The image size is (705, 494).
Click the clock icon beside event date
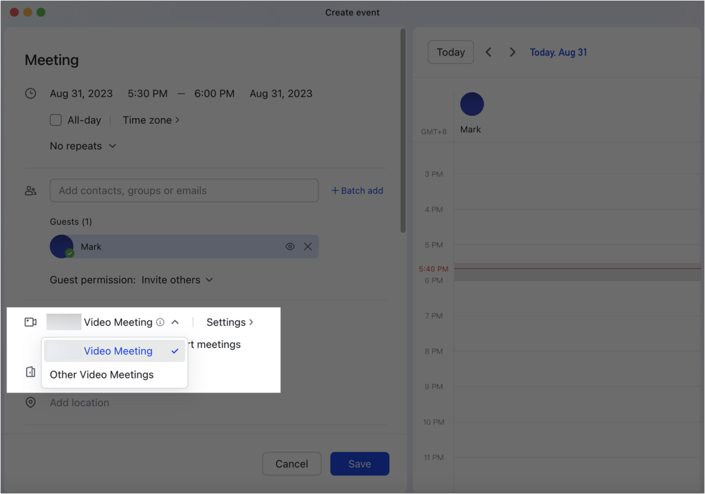(31, 94)
